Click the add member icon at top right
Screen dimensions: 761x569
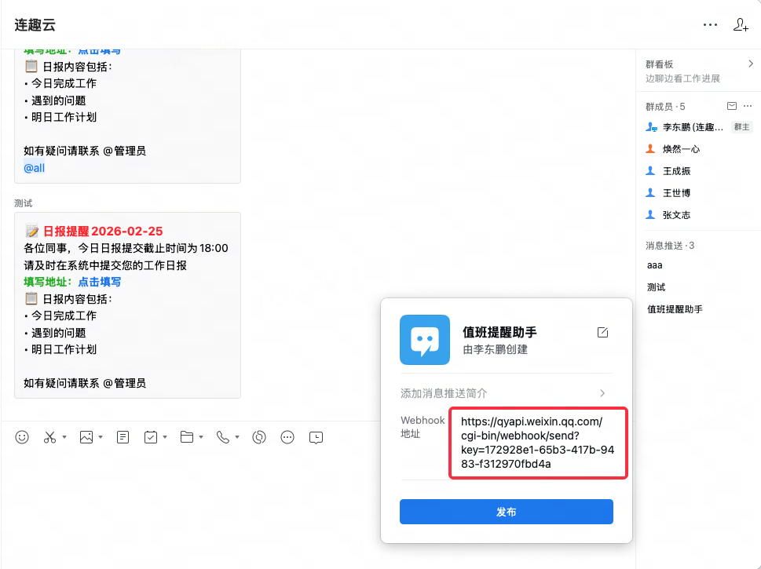click(x=741, y=24)
